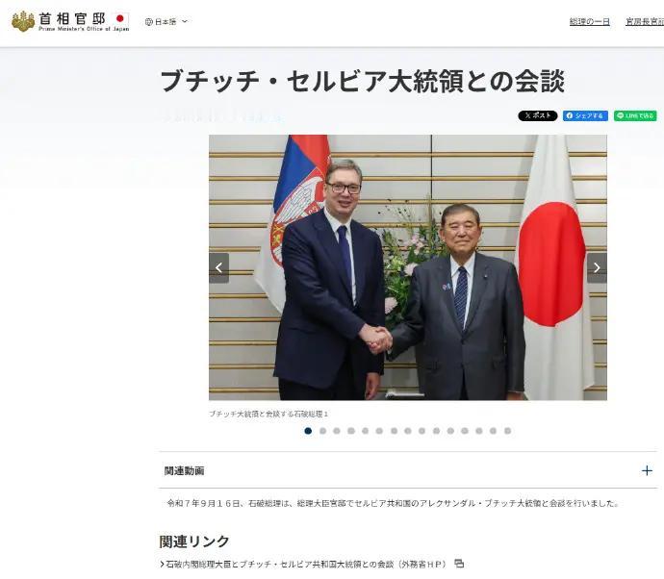Click the plus icon beside 関連動画

click(647, 470)
